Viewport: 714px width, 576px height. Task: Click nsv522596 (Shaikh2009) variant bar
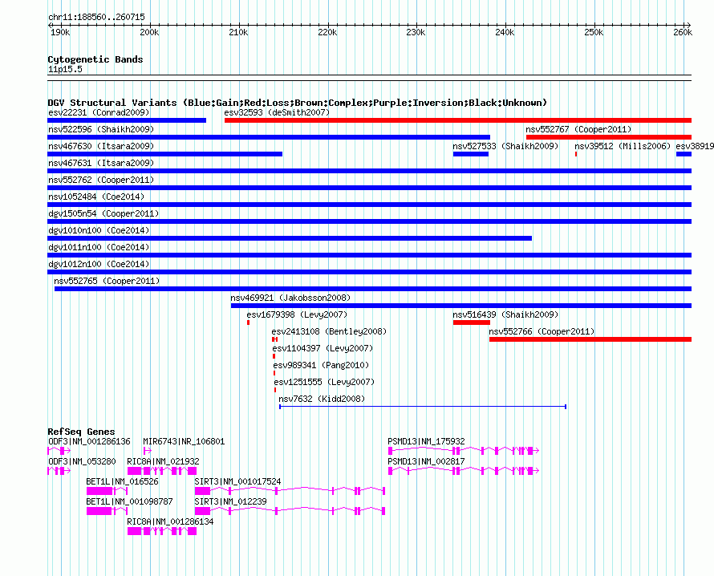point(269,137)
